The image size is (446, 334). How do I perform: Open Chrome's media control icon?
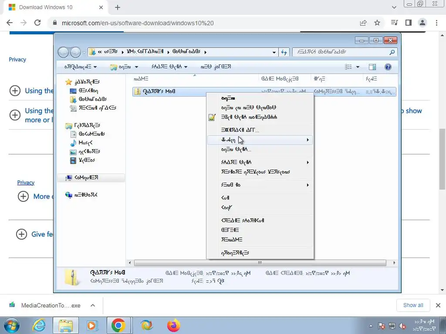394,23
